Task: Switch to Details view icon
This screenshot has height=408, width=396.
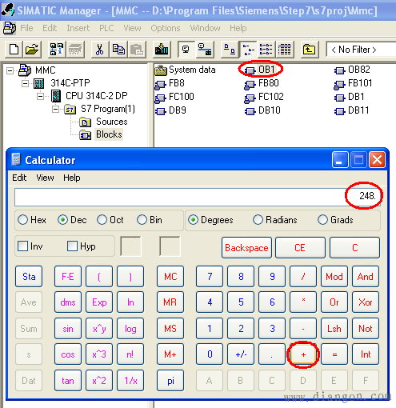Action: pyautogui.click(x=285, y=50)
